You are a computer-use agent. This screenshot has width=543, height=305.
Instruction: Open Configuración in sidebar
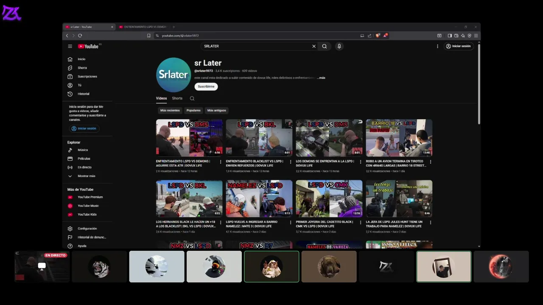point(88,229)
